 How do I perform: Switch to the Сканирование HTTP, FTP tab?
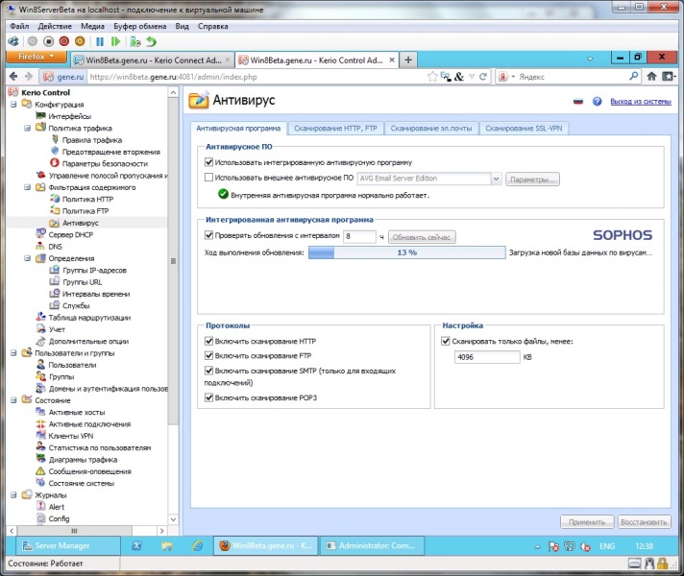335,128
